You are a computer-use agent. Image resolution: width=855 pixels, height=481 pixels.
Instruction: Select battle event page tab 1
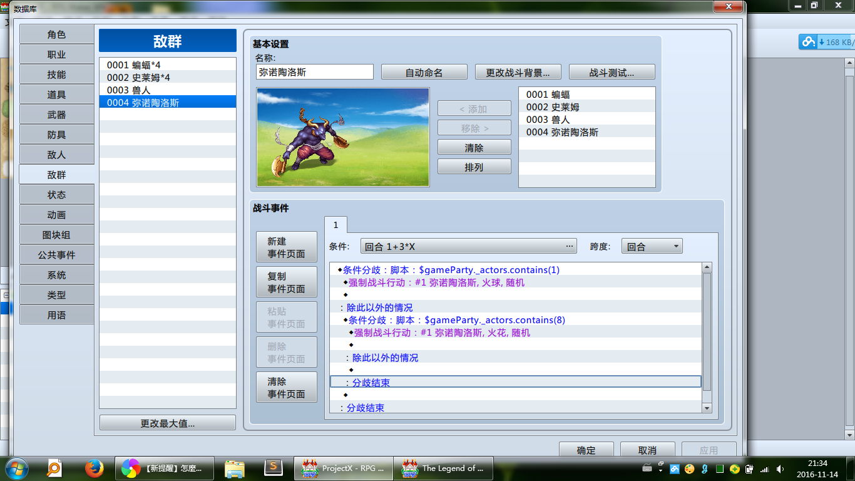pos(335,225)
